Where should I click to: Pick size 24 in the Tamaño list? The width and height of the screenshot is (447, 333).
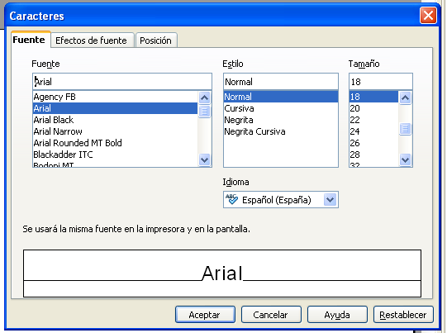coord(373,131)
